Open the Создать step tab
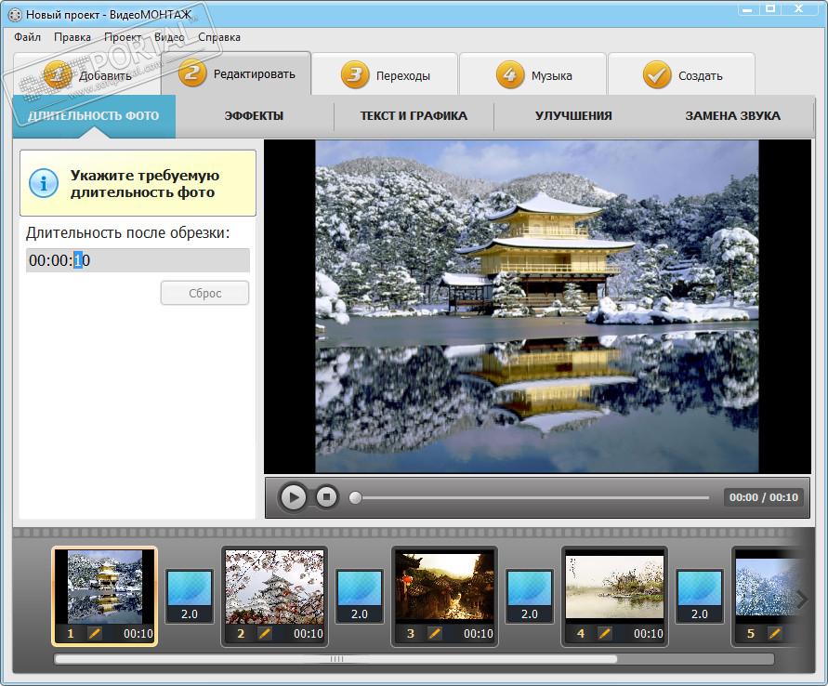This screenshot has width=828, height=686. 682,75
